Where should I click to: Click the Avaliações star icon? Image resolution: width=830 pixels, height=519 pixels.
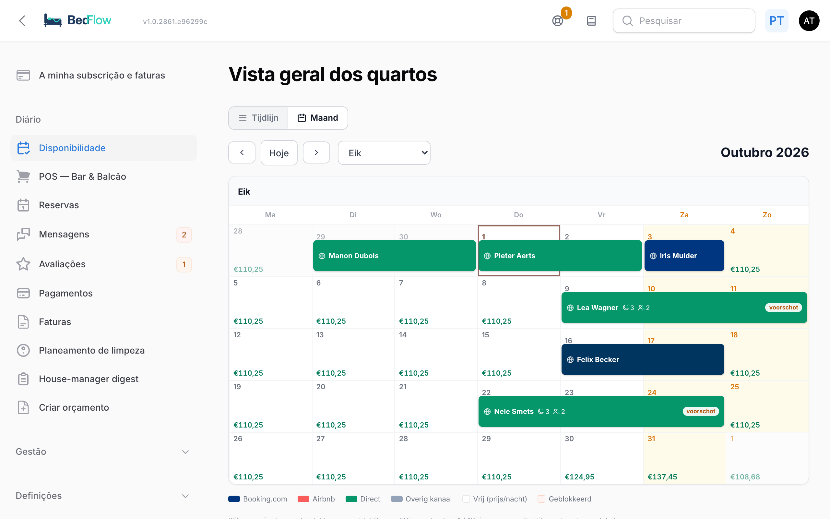tap(23, 264)
